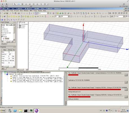Viewport: 129px width, 113px height.
Task: Click the bottom red setting-up progress bar
Action: point(79,97)
